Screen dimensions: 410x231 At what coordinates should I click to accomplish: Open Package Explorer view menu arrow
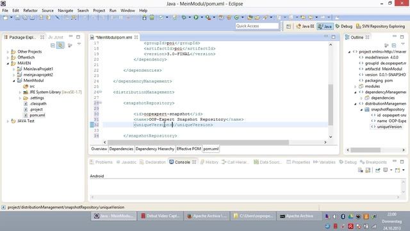(x=79, y=44)
